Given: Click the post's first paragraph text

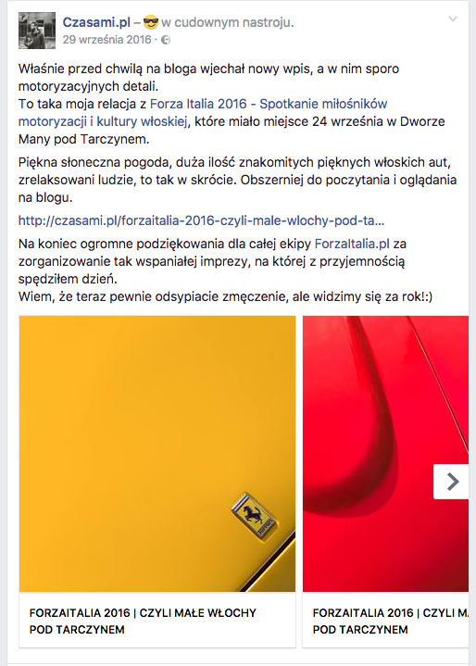Looking at the screenshot, I should pyautogui.click(x=232, y=104).
